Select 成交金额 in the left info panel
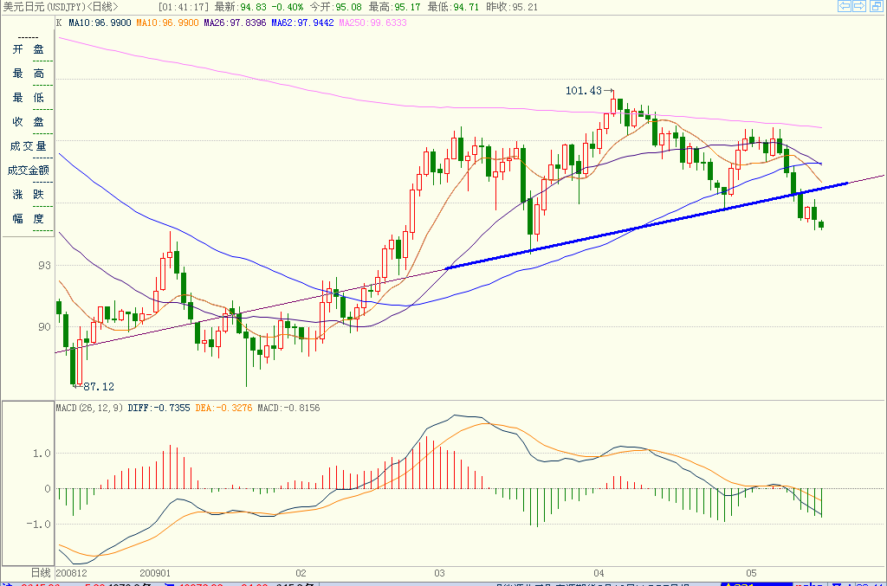 coord(29,171)
